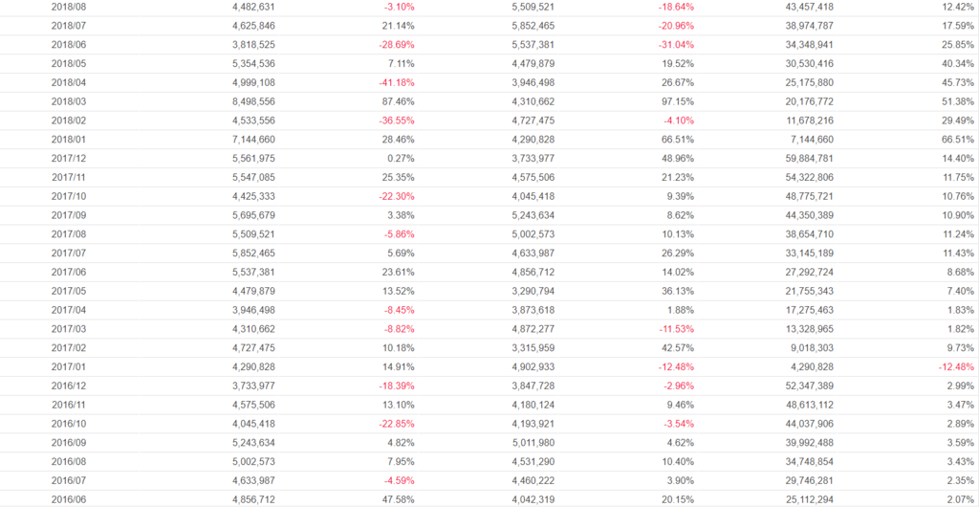Click the 42.57% percentage cell

(677, 347)
